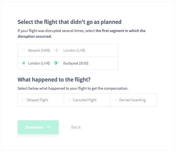This screenshot has height=153, width=176.
Task: Select the Newark (EWR) flight radio button
Action: (x=24, y=50)
